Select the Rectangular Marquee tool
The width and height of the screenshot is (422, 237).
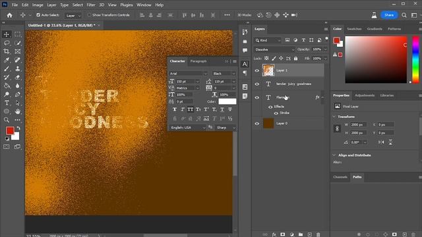tap(18, 34)
